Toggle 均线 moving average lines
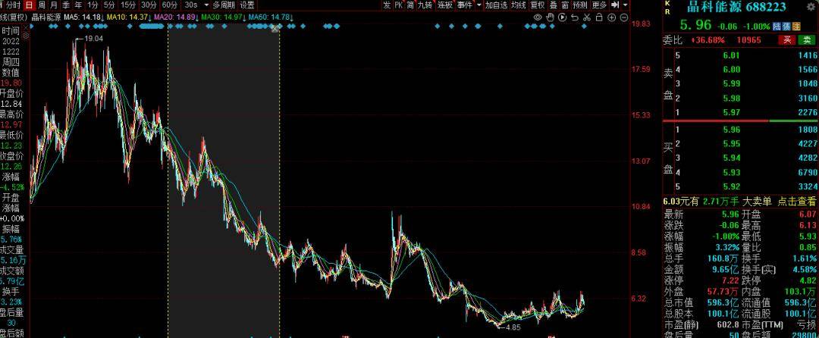 518,5
